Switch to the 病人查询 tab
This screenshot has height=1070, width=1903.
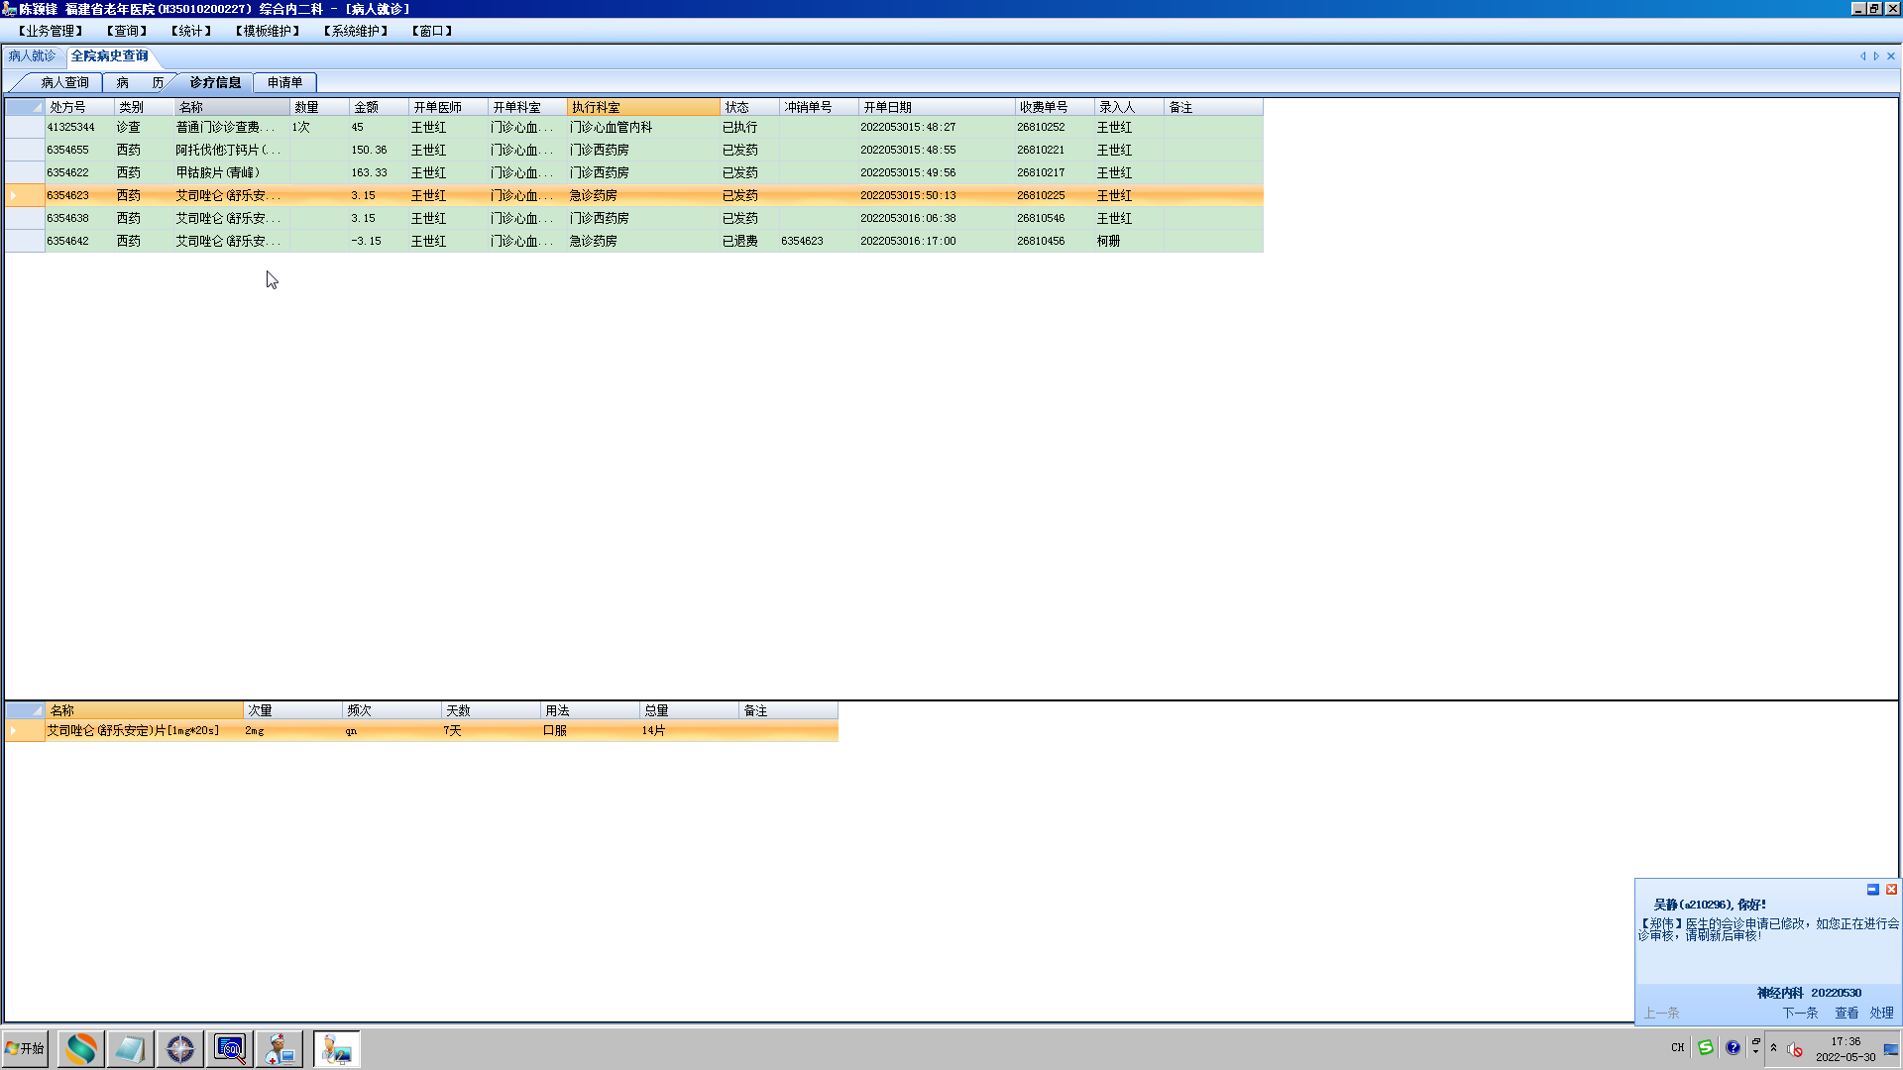[x=64, y=82]
